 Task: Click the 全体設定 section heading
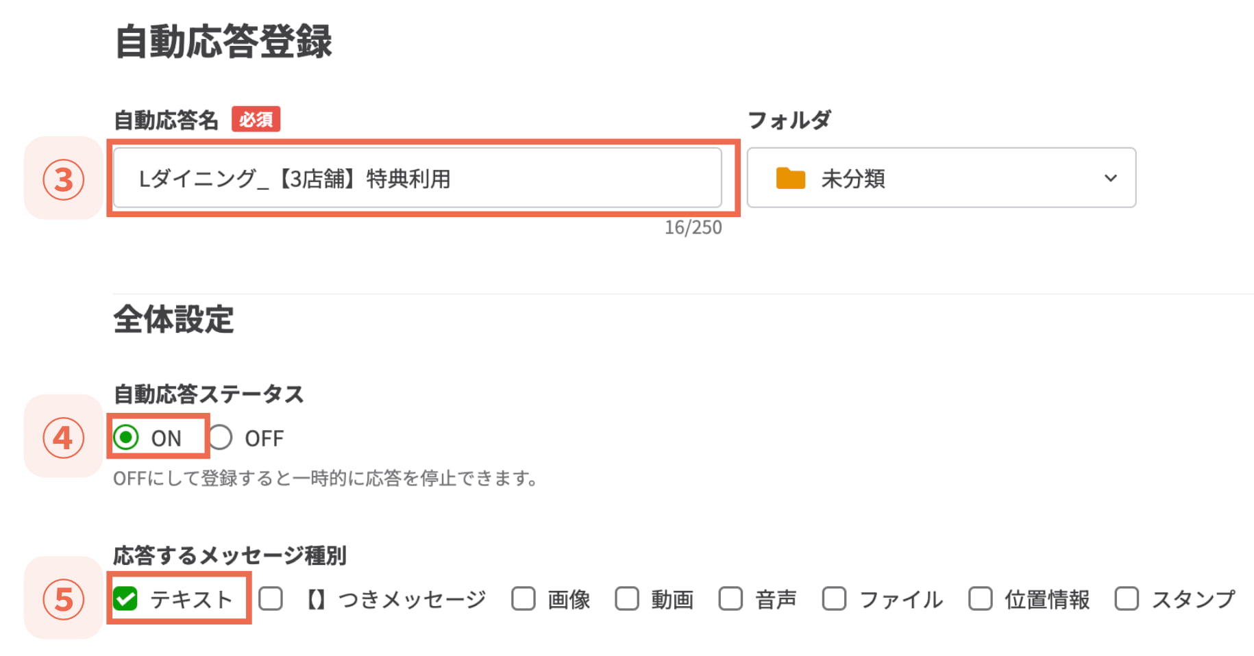(173, 318)
